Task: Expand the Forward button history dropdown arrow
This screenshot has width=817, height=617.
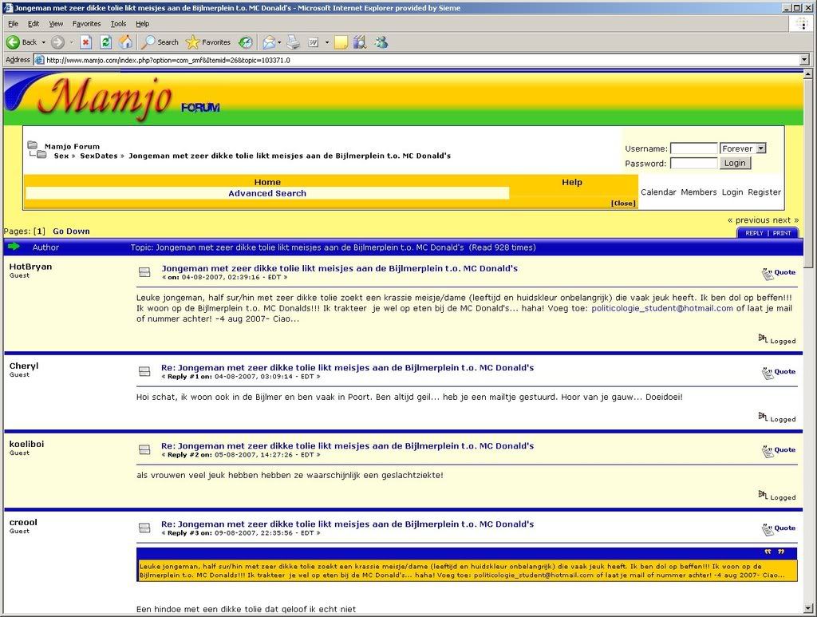Action: click(x=71, y=42)
